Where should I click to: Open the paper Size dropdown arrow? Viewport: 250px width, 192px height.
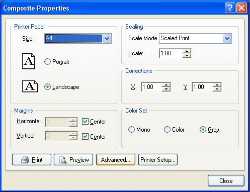[x=107, y=39]
